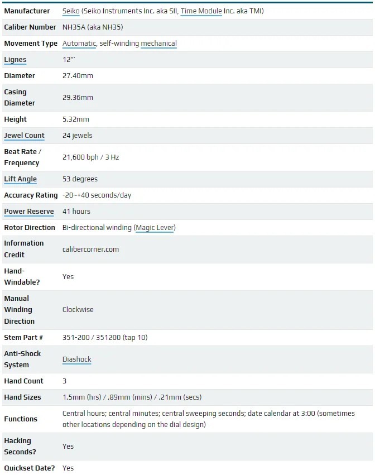Click the calibercorner.com credit text
Viewport: 375px width, 475px height.
(x=90, y=250)
